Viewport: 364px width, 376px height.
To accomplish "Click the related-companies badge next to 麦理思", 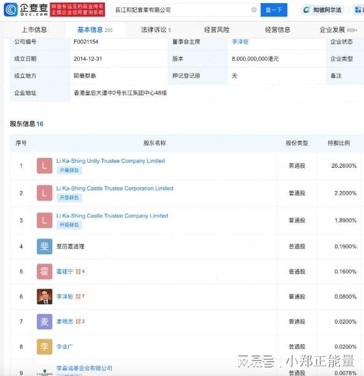I will (x=80, y=321).
